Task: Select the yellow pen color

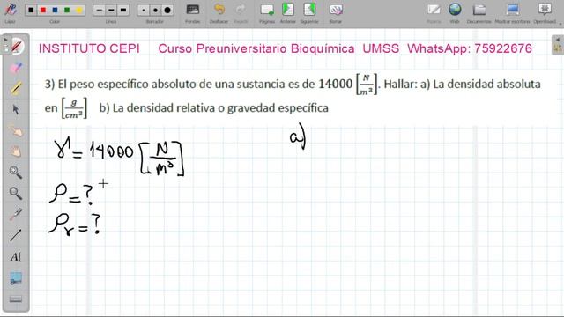Action: (79, 10)
